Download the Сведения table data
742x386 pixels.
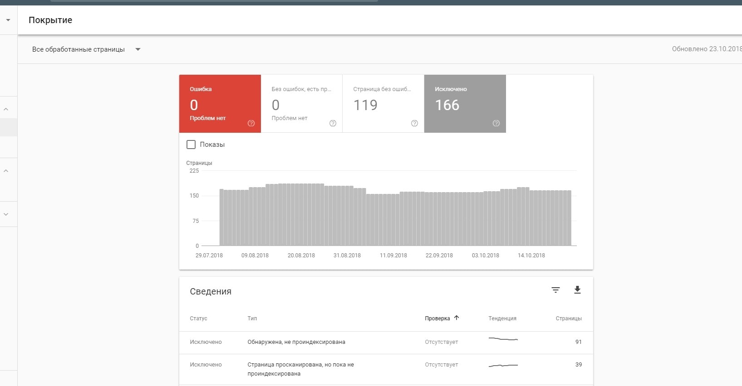[x=577, y=290]
